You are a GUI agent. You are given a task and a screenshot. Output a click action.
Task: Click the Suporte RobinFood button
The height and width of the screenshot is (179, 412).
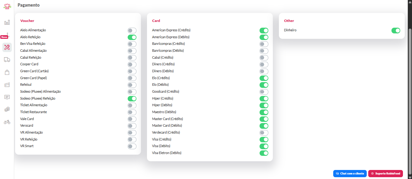click(x=385, y=174)
